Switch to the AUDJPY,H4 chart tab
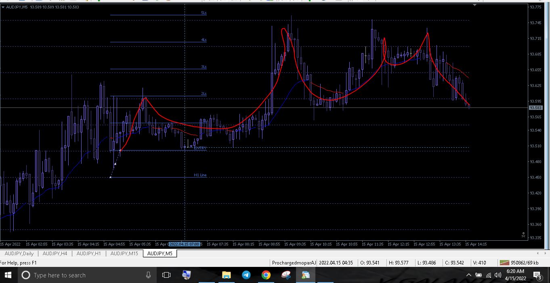The image size is (550, 283). pos(55,253)
